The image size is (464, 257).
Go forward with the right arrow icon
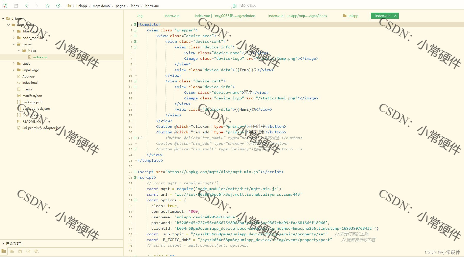click(x=37, y=6)
